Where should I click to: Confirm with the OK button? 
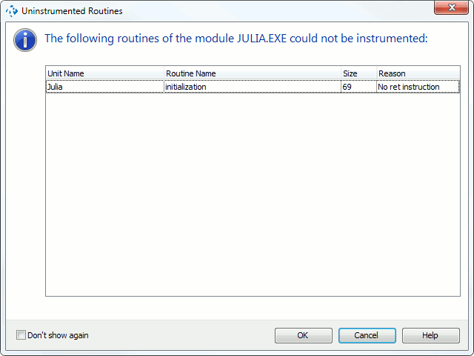[x=304, y=335]
